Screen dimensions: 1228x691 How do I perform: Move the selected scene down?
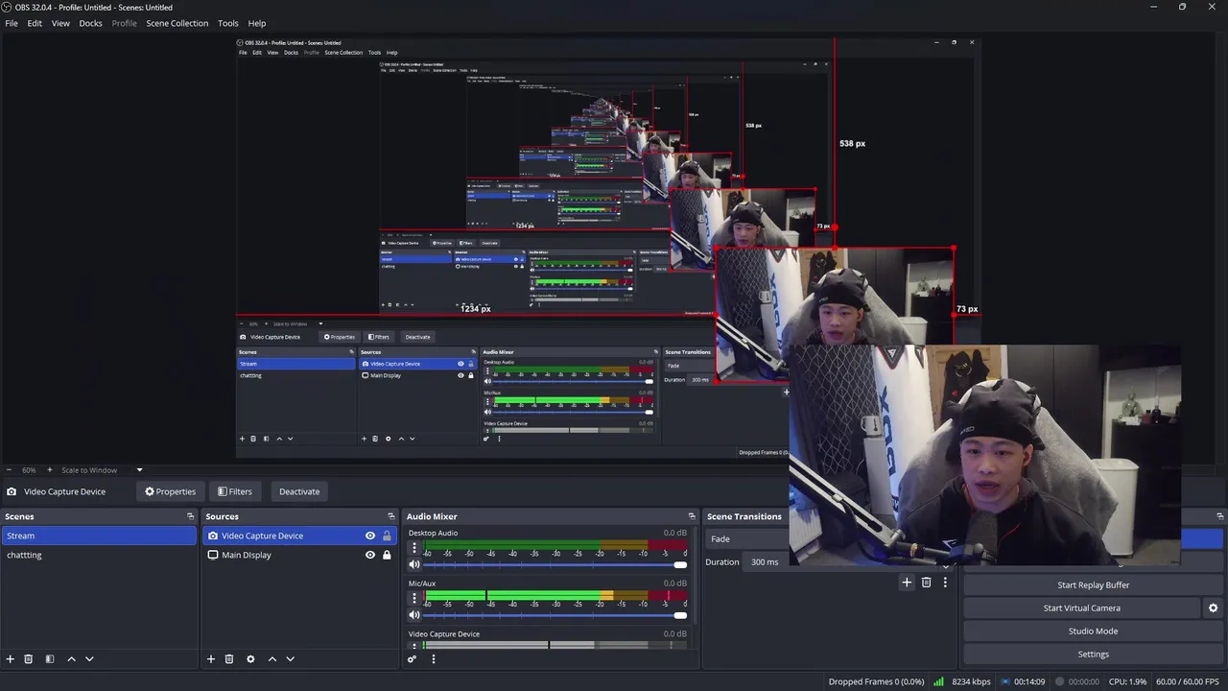click(89, 659)
